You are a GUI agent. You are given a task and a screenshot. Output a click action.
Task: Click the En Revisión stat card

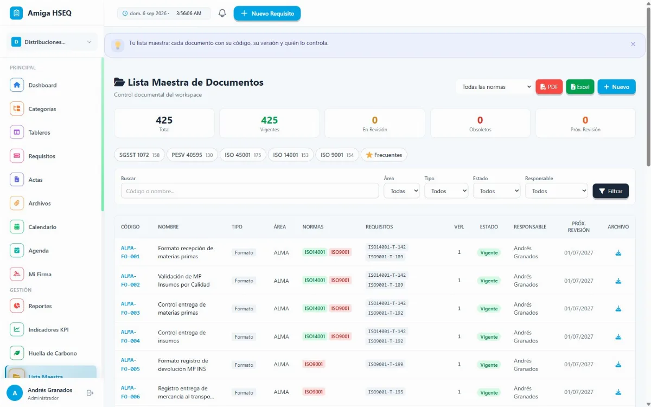[374, 123]
